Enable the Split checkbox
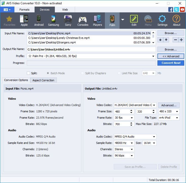The width and height of the screenshot is (186, 183). pos(28,73)
